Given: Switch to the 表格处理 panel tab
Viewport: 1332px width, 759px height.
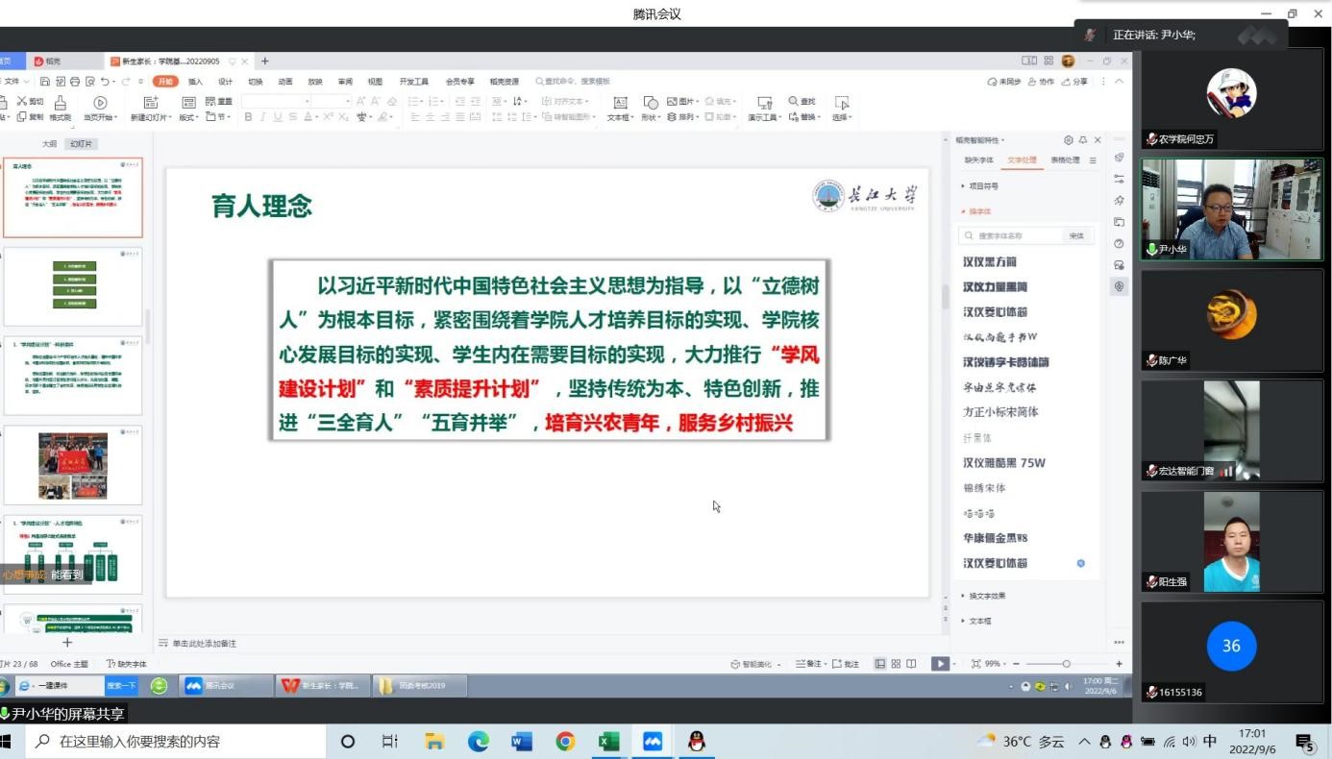Looking at the screenshot, I should pos(1064,160).
